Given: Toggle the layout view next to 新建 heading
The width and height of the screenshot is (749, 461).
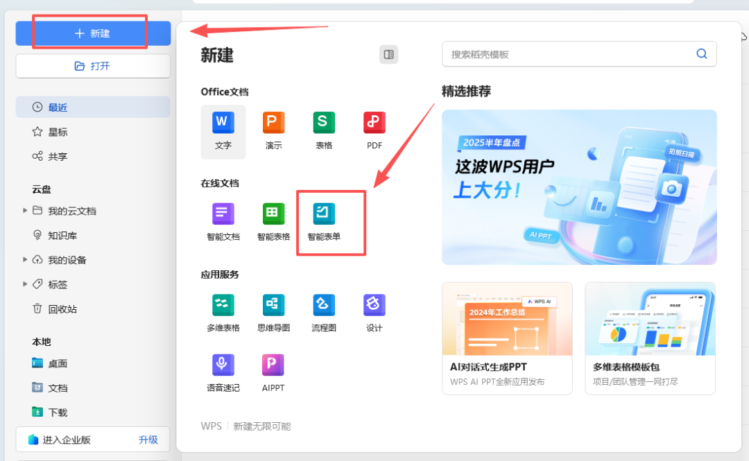Looking at the screenshot, I should pyautogui.click(x=388, y=54).
